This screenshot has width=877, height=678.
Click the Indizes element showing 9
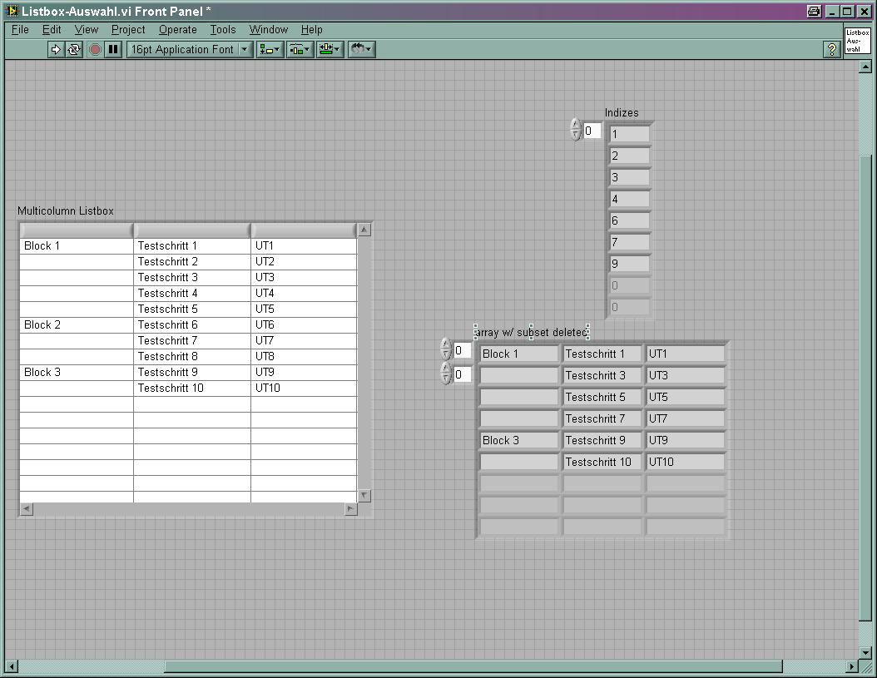coord(629,264)
